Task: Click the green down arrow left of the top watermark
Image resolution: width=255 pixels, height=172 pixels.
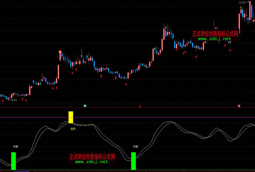Action: 166,27
